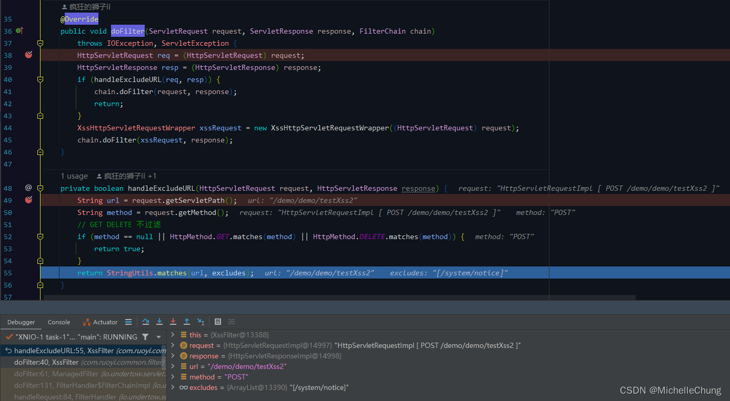
Task: Click XssHttpServletRequestWrapper type on line 44
Action: [136, 128]
